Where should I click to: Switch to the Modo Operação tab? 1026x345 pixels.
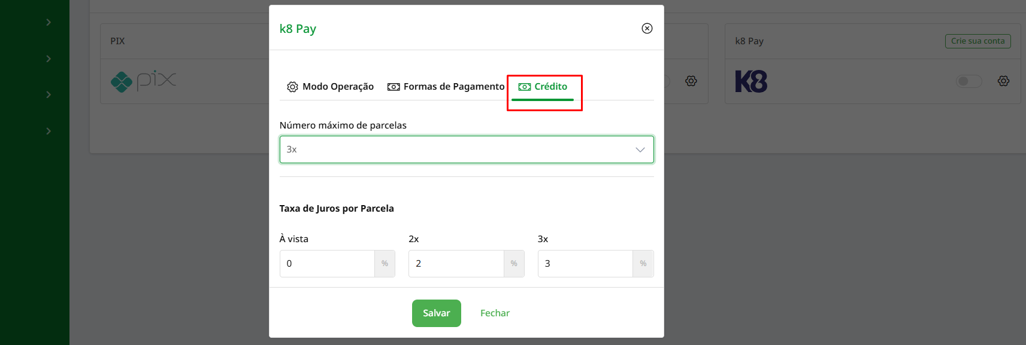point(331,87)
